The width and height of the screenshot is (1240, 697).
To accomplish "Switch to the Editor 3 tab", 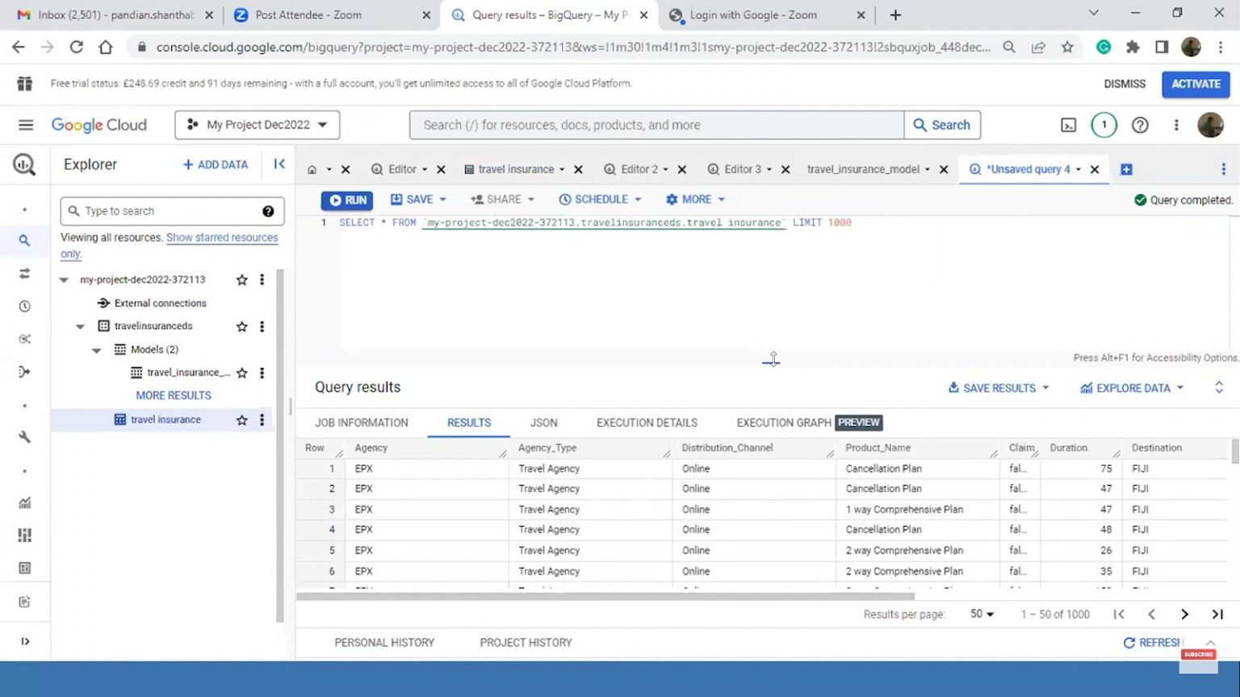I will [x=742, y=169].
